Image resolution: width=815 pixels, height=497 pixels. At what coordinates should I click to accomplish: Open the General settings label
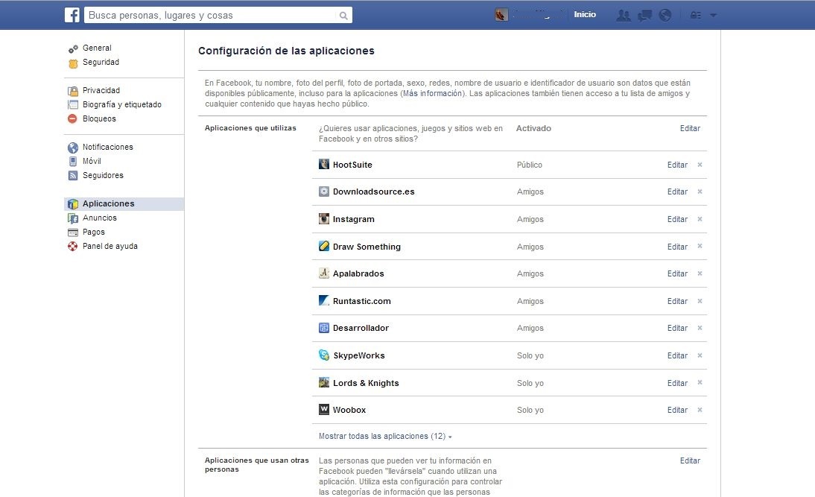tap(97, 48)
